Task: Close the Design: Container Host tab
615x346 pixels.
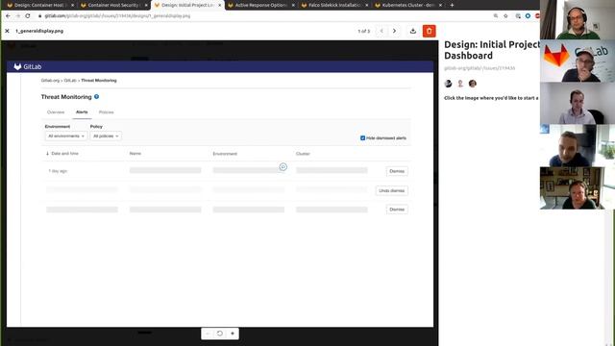Action: (x=73, y=5)
